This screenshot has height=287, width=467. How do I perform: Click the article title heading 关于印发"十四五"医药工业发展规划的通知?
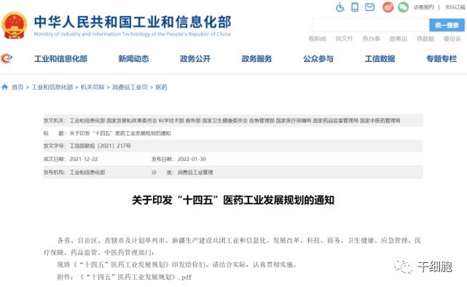(x=233, y=200)
